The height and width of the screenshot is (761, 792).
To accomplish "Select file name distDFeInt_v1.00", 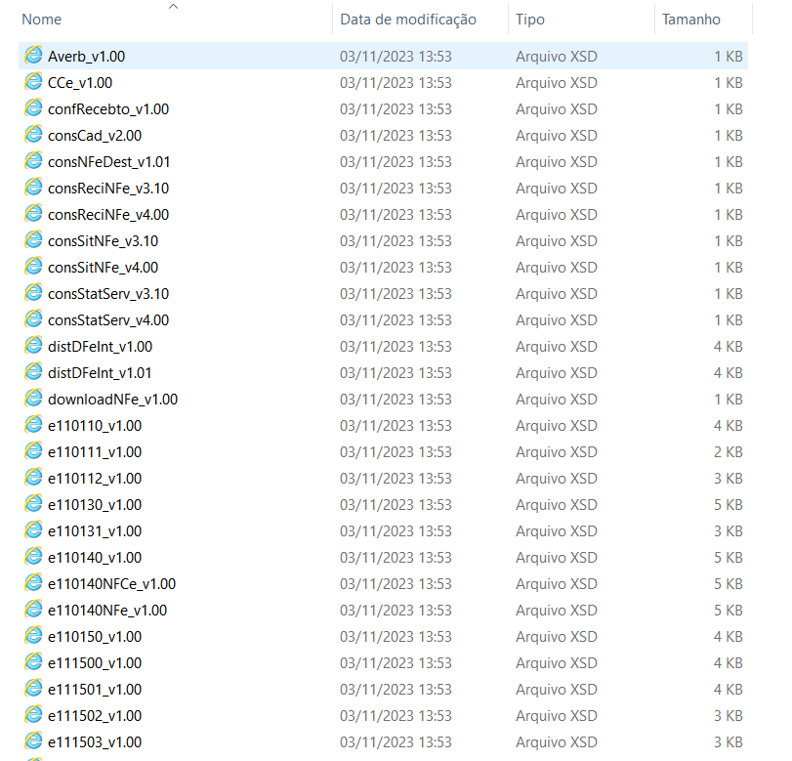I will click(100, 346).
